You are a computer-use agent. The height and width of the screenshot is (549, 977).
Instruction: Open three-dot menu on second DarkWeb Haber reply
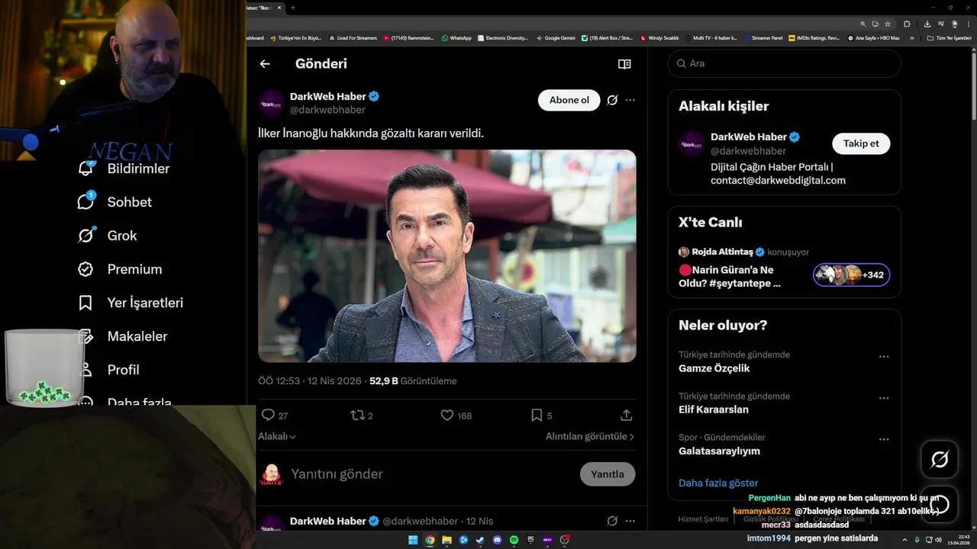(630, 521)
